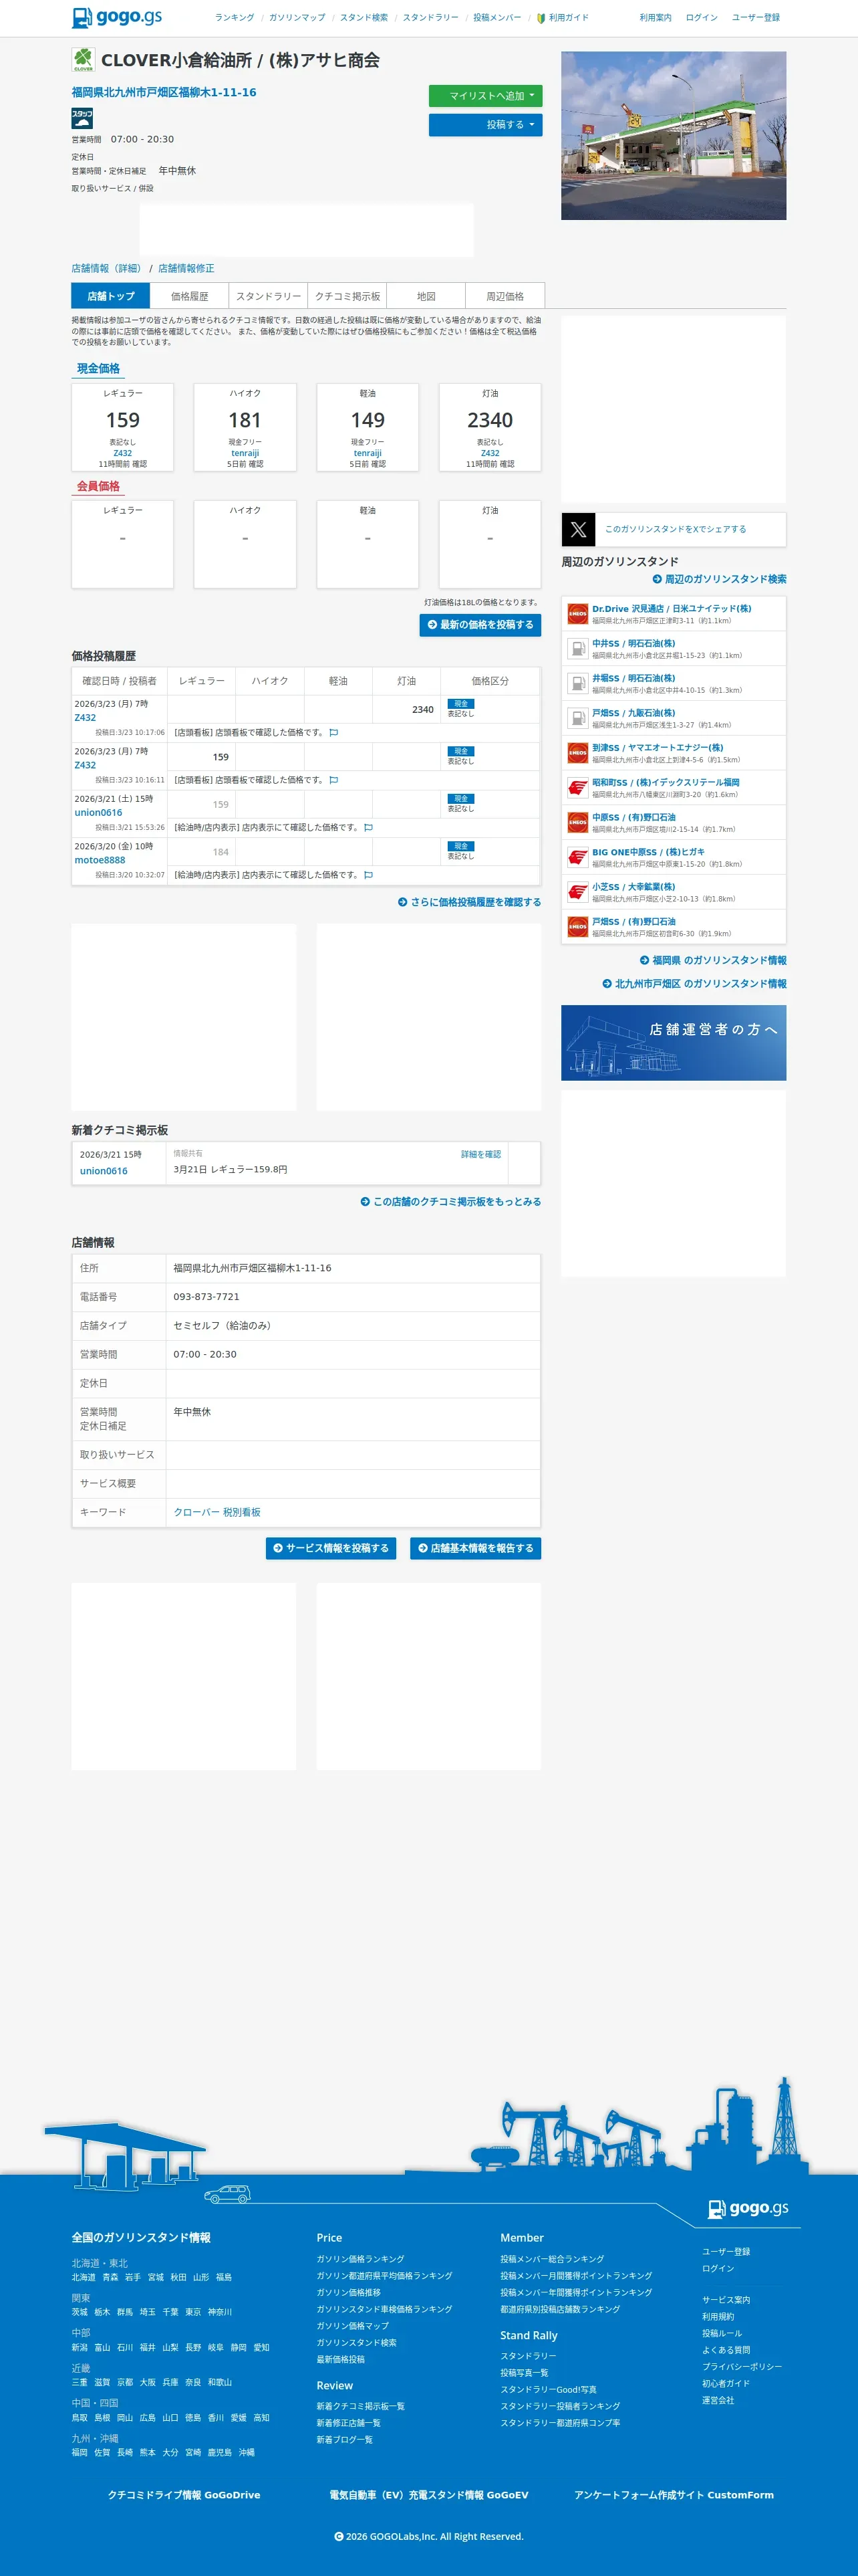Click the ENEOS icon beside Dr.Drive 沢見通店
The height and width of the screenshot is (2576, 858).
click(x=577, y=614)
